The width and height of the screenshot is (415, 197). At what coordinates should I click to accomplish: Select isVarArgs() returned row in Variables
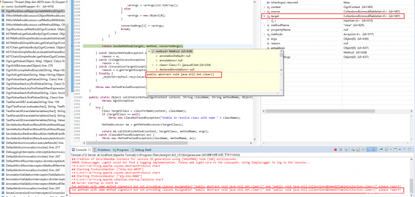click(x=338, y=2)
